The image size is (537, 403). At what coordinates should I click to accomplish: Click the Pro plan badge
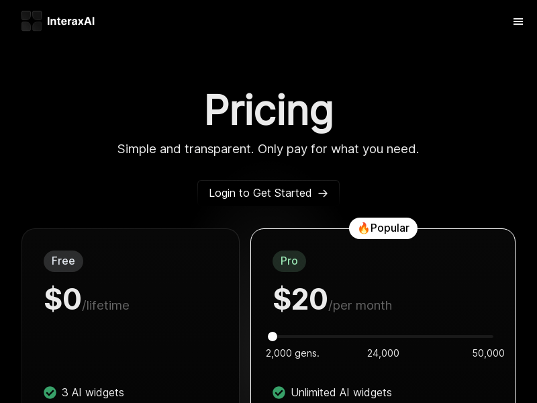click(289, 261)
